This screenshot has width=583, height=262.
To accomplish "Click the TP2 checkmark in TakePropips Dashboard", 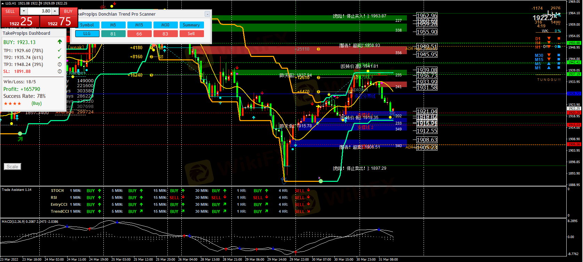I will (x=60, y=57).
